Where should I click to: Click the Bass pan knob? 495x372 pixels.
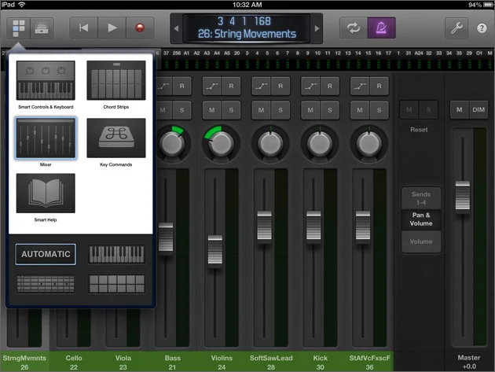(x=172, y=143)
